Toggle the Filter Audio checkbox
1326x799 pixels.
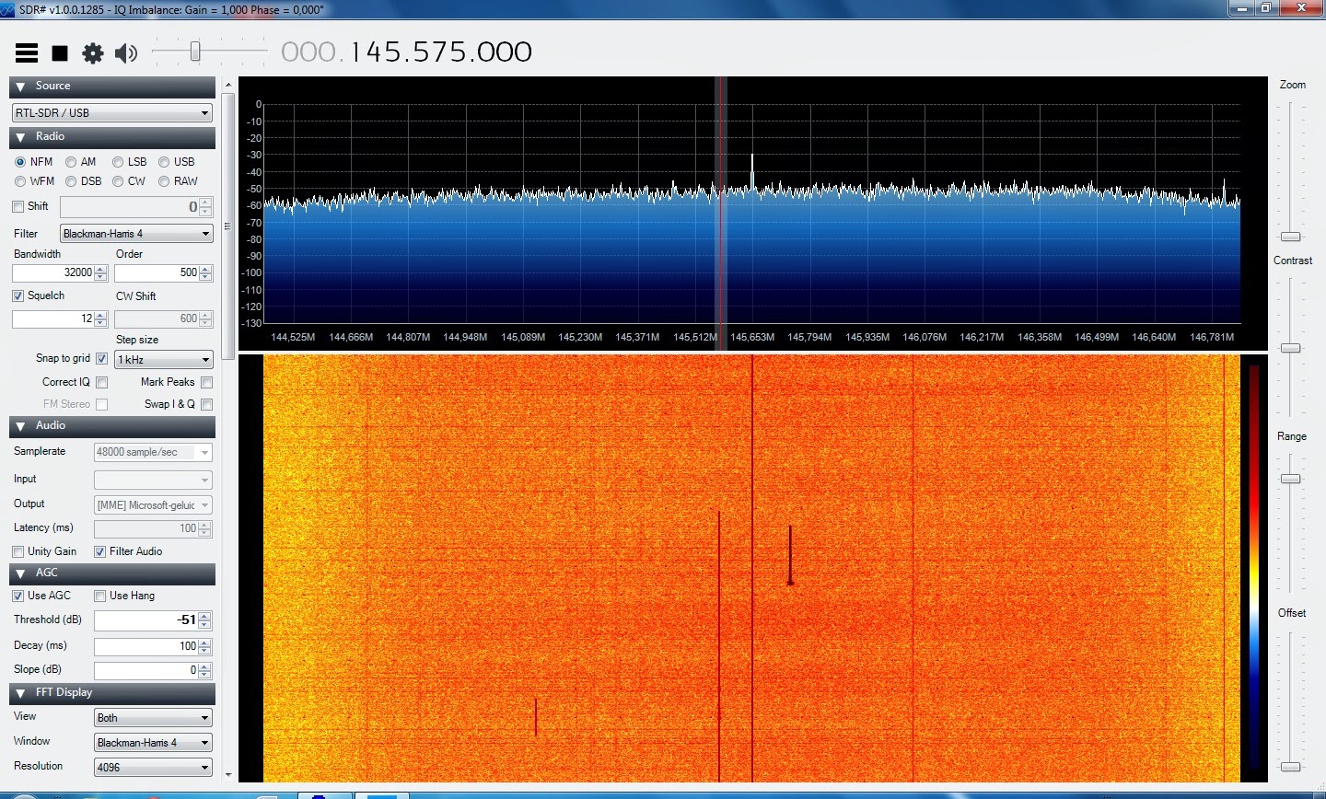99,551
